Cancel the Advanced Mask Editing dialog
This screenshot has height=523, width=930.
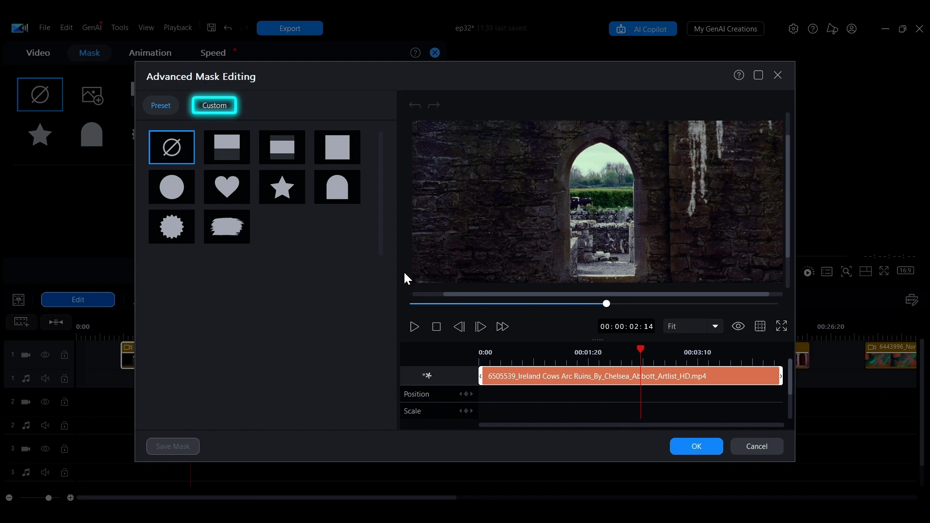(757, 446)
